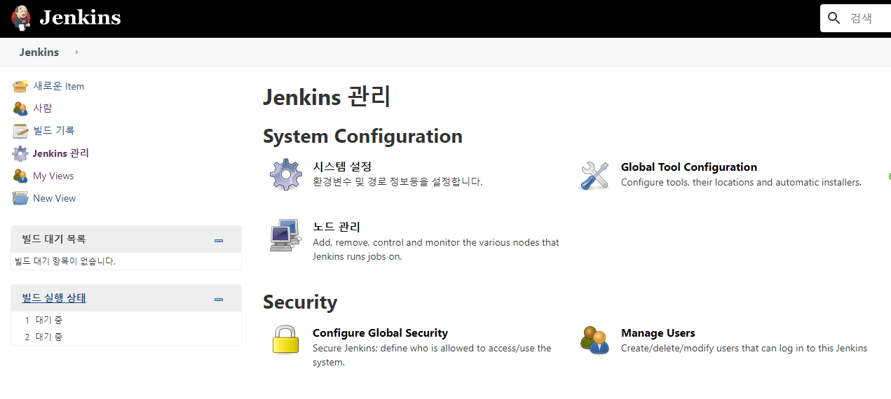
Task: Click 'Configure tools, their locations' description text
Action: 741,182
